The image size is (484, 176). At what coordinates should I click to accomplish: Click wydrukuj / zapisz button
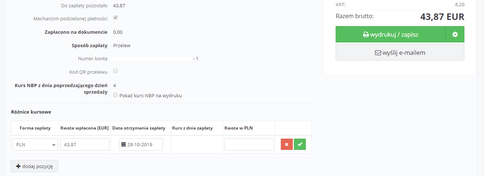390,34
